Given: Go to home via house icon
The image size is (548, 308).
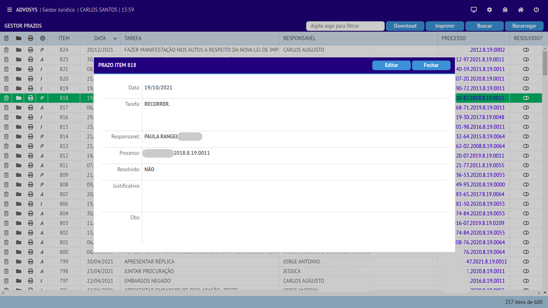Looking at the screenshot, I should [521, 10].
